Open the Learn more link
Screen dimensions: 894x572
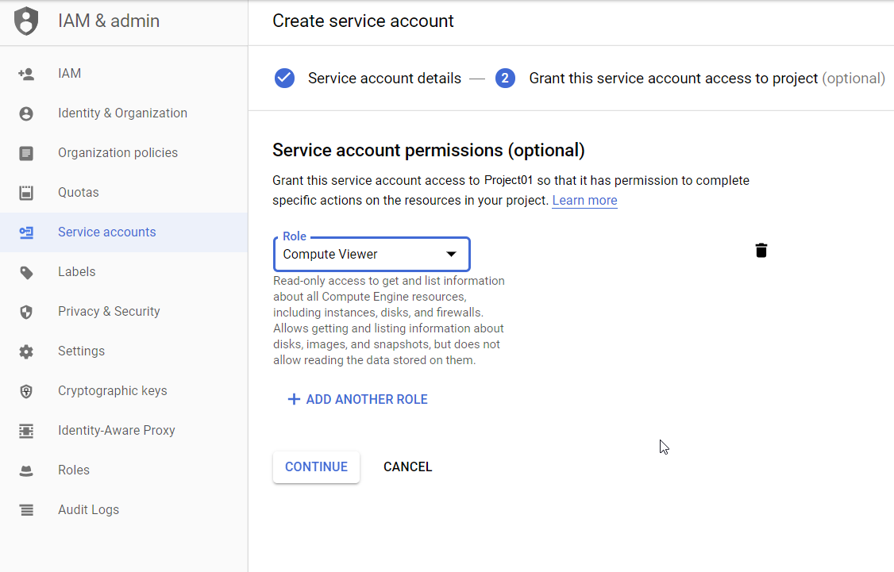coord(584,200)
